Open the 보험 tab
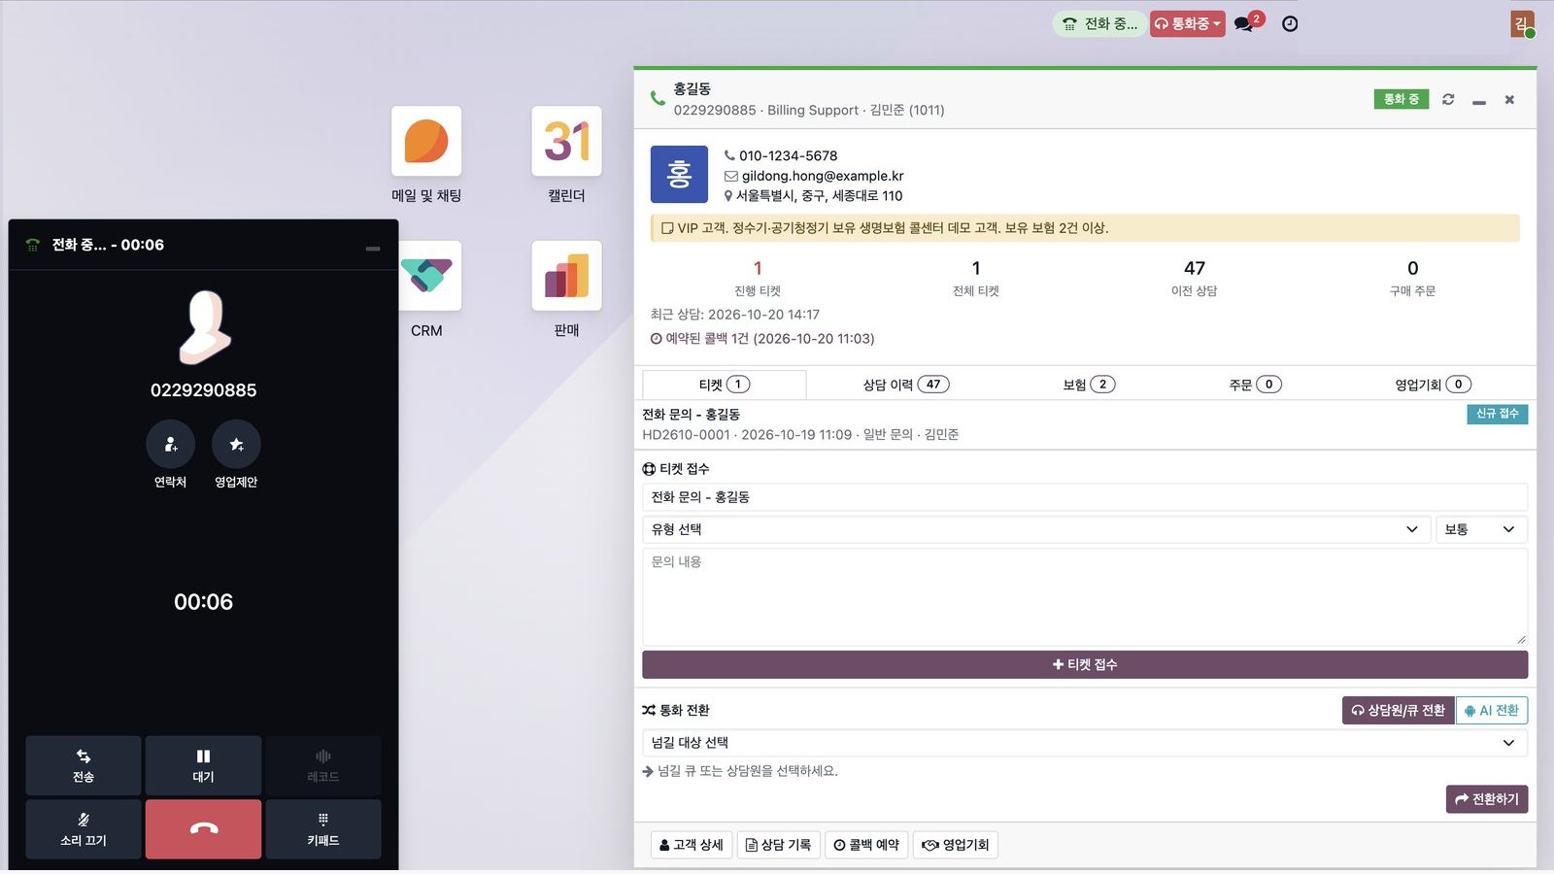1554x874 pixels. 1089,385
